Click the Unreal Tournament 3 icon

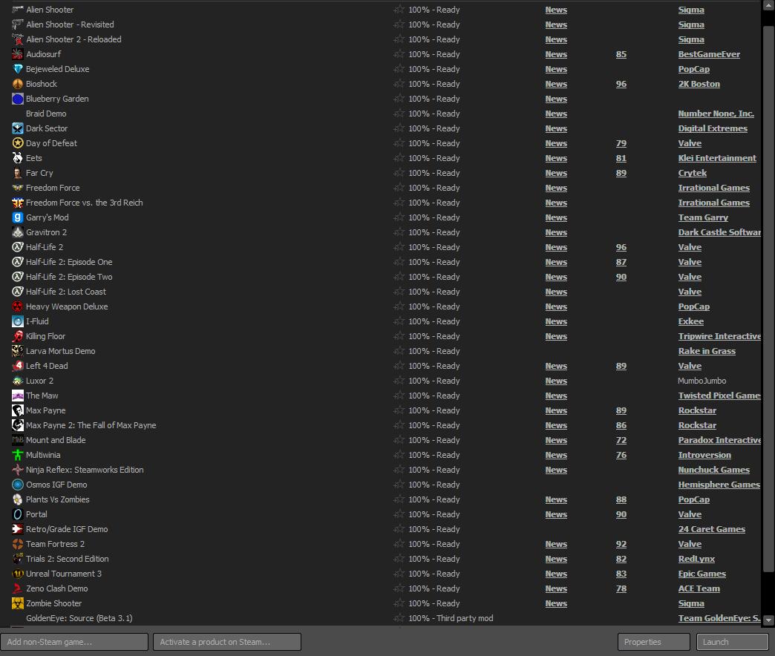[x=18, y=574]
